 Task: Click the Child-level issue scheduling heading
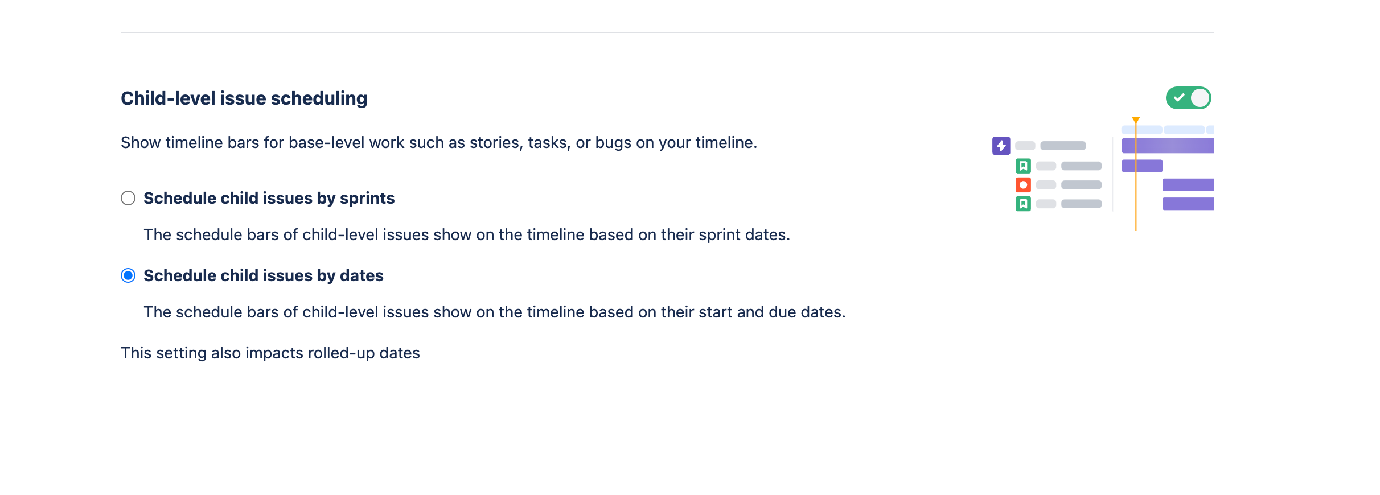pos(244,98)
